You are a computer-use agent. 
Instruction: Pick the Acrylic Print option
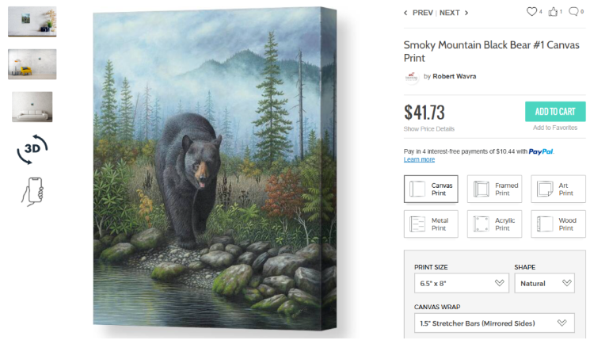[x=494, y=224]
